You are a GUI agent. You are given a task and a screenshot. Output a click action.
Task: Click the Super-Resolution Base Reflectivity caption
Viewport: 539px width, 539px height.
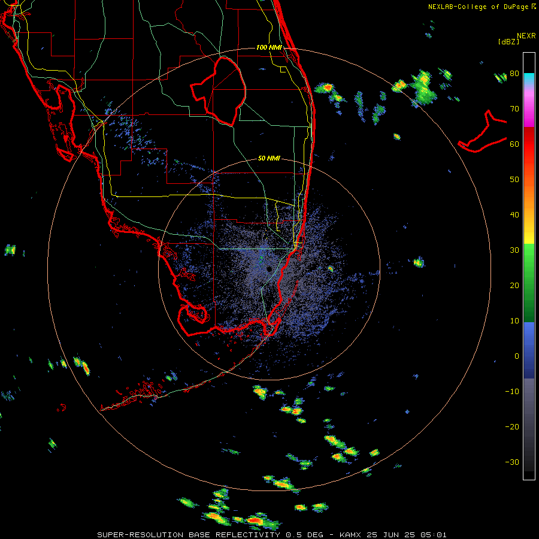click(x=272, y=535)
